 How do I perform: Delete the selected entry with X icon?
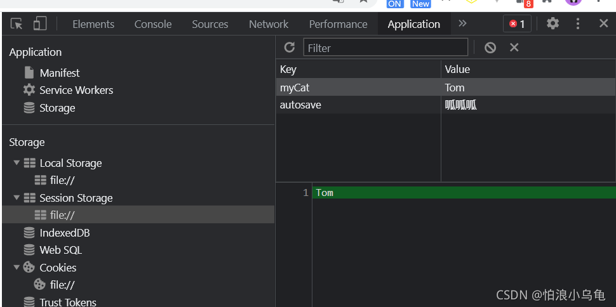coord(514,48)
